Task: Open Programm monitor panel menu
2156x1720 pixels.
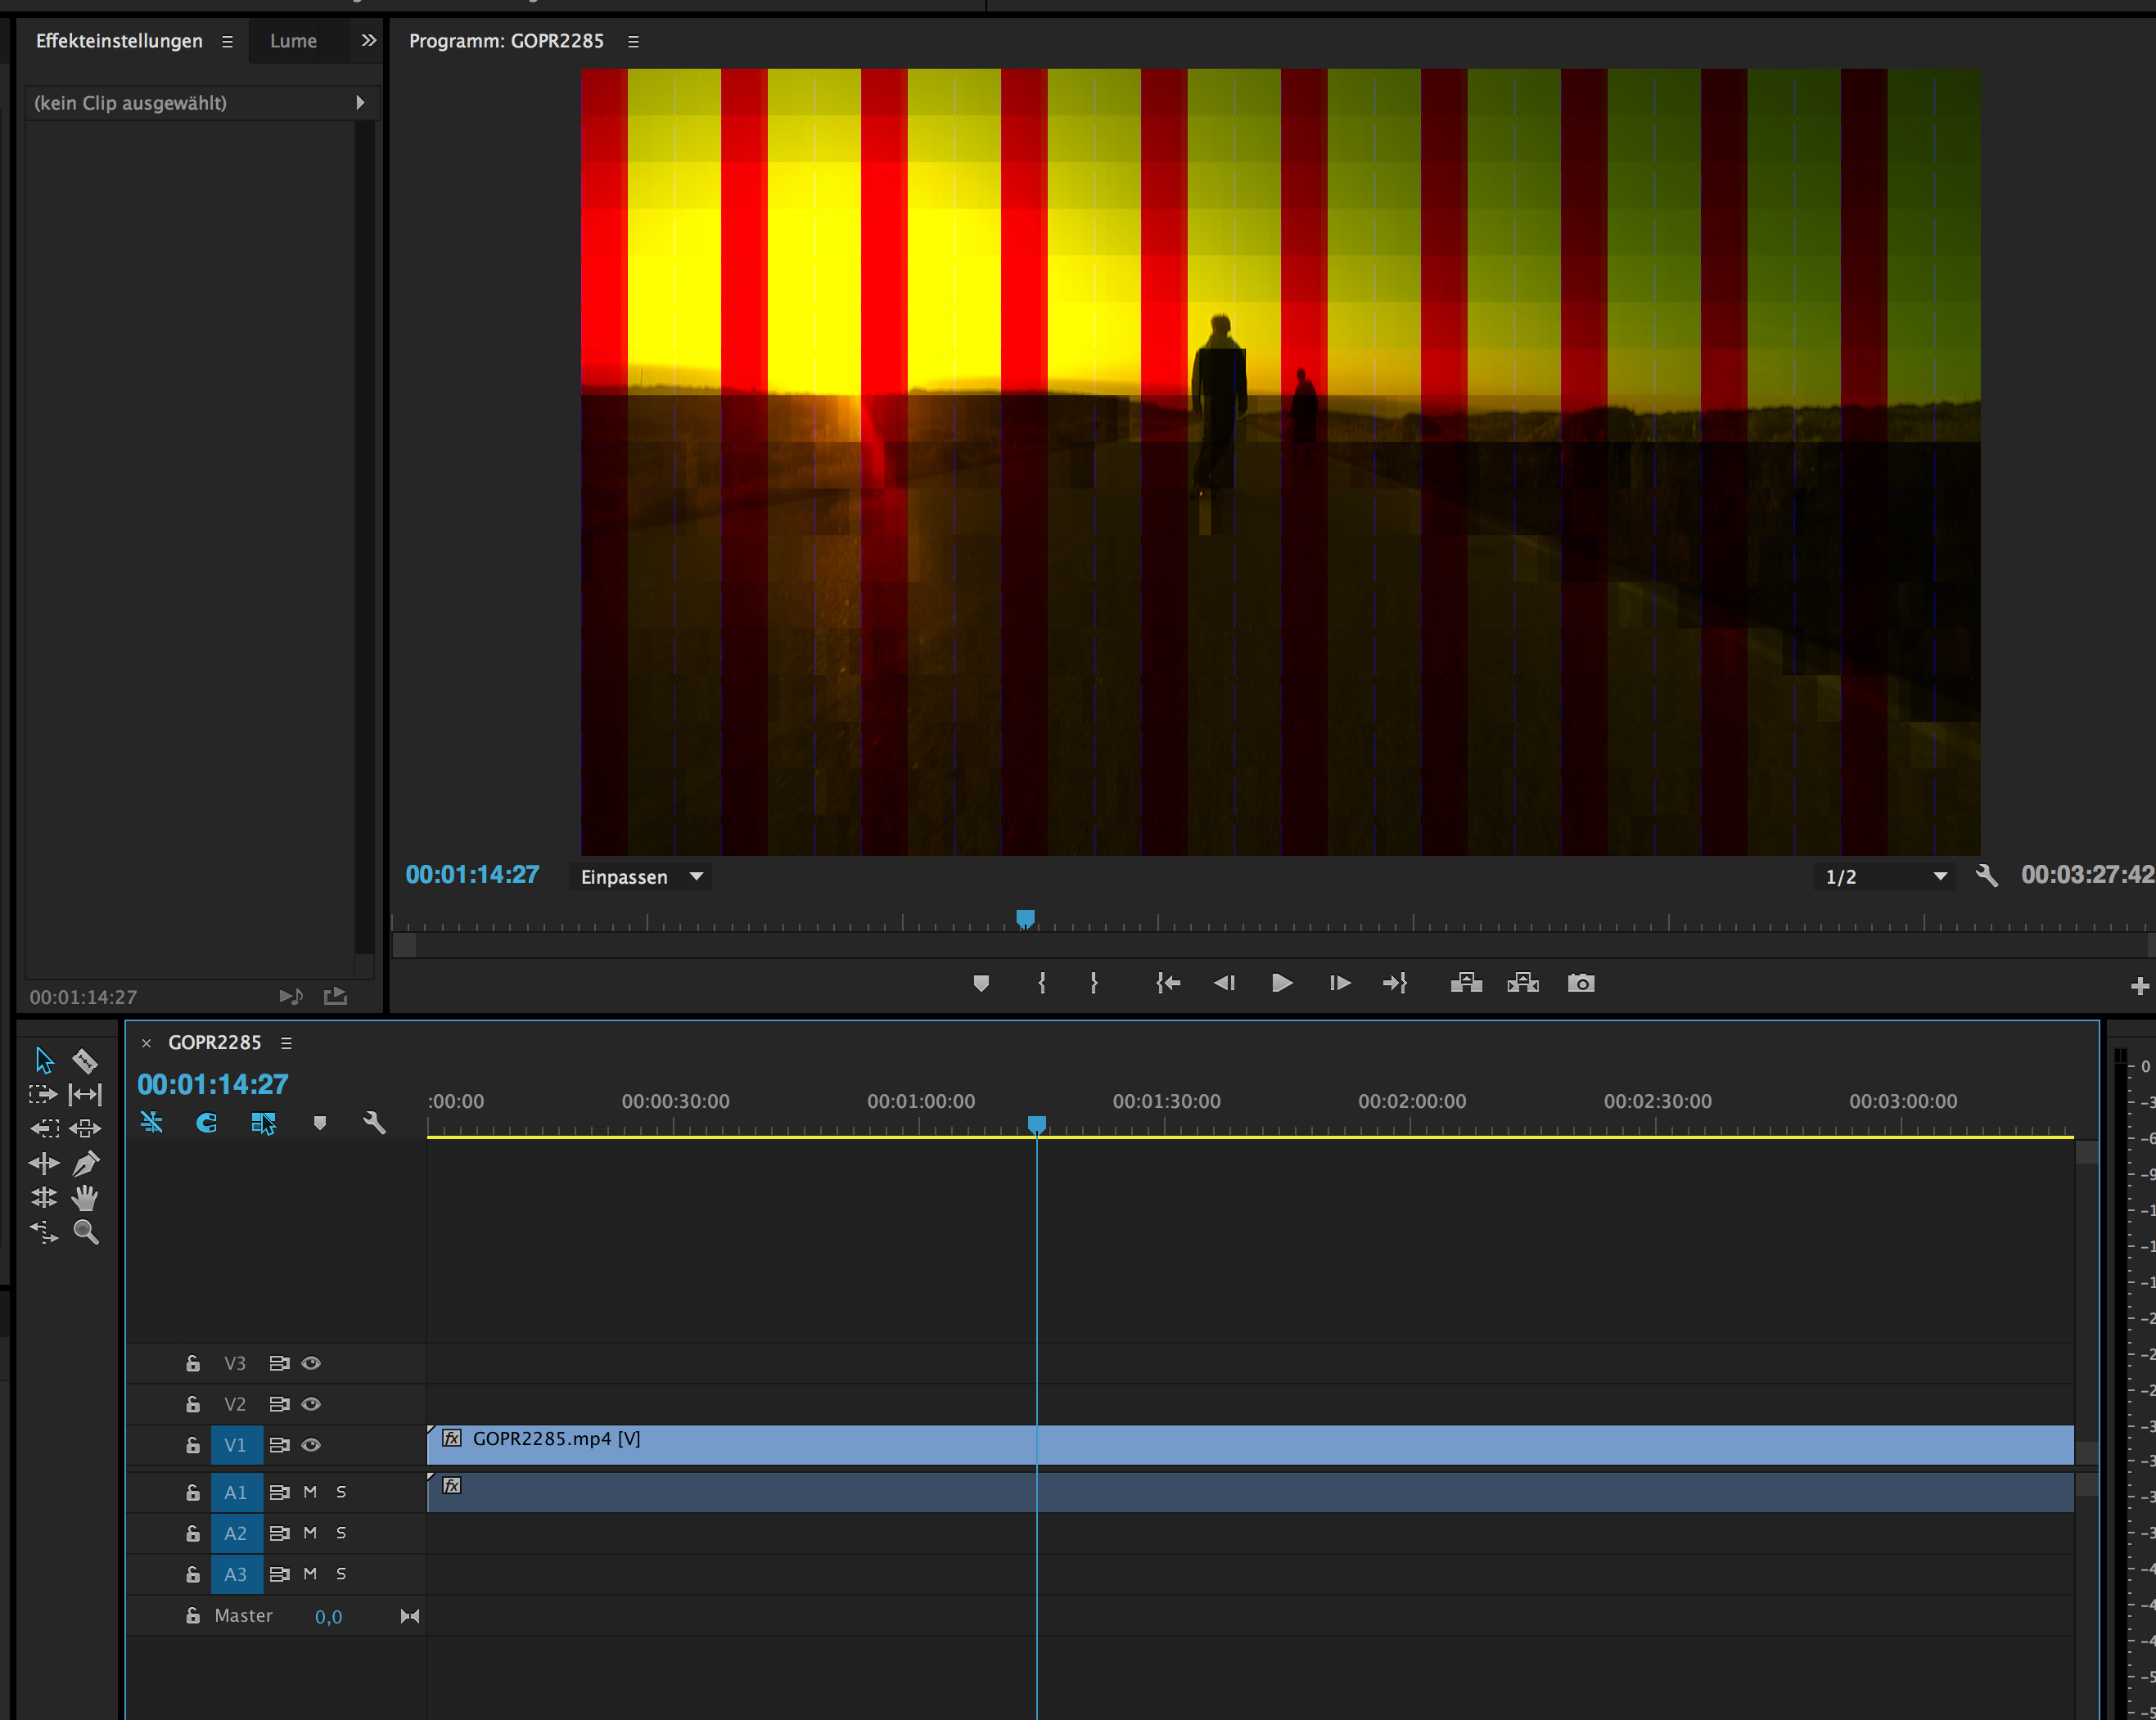Action: [x=633, y=41]
